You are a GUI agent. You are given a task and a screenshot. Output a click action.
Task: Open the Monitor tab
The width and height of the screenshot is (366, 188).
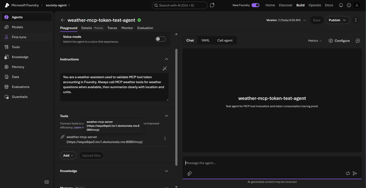point(127,28)
